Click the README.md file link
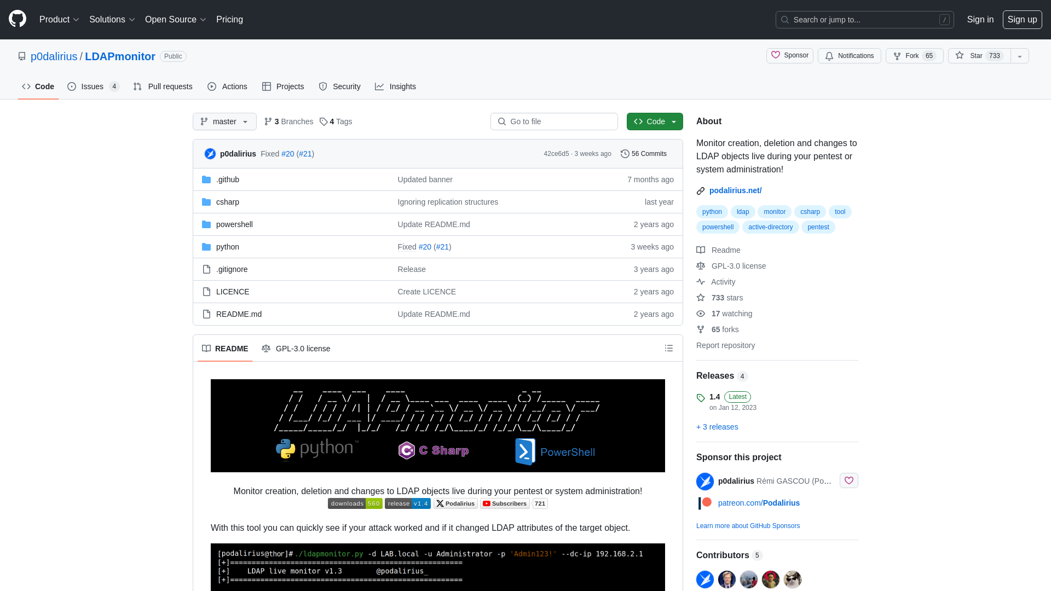 239,313
